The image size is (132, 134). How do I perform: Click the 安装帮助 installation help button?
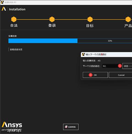[x=71, y=127]
